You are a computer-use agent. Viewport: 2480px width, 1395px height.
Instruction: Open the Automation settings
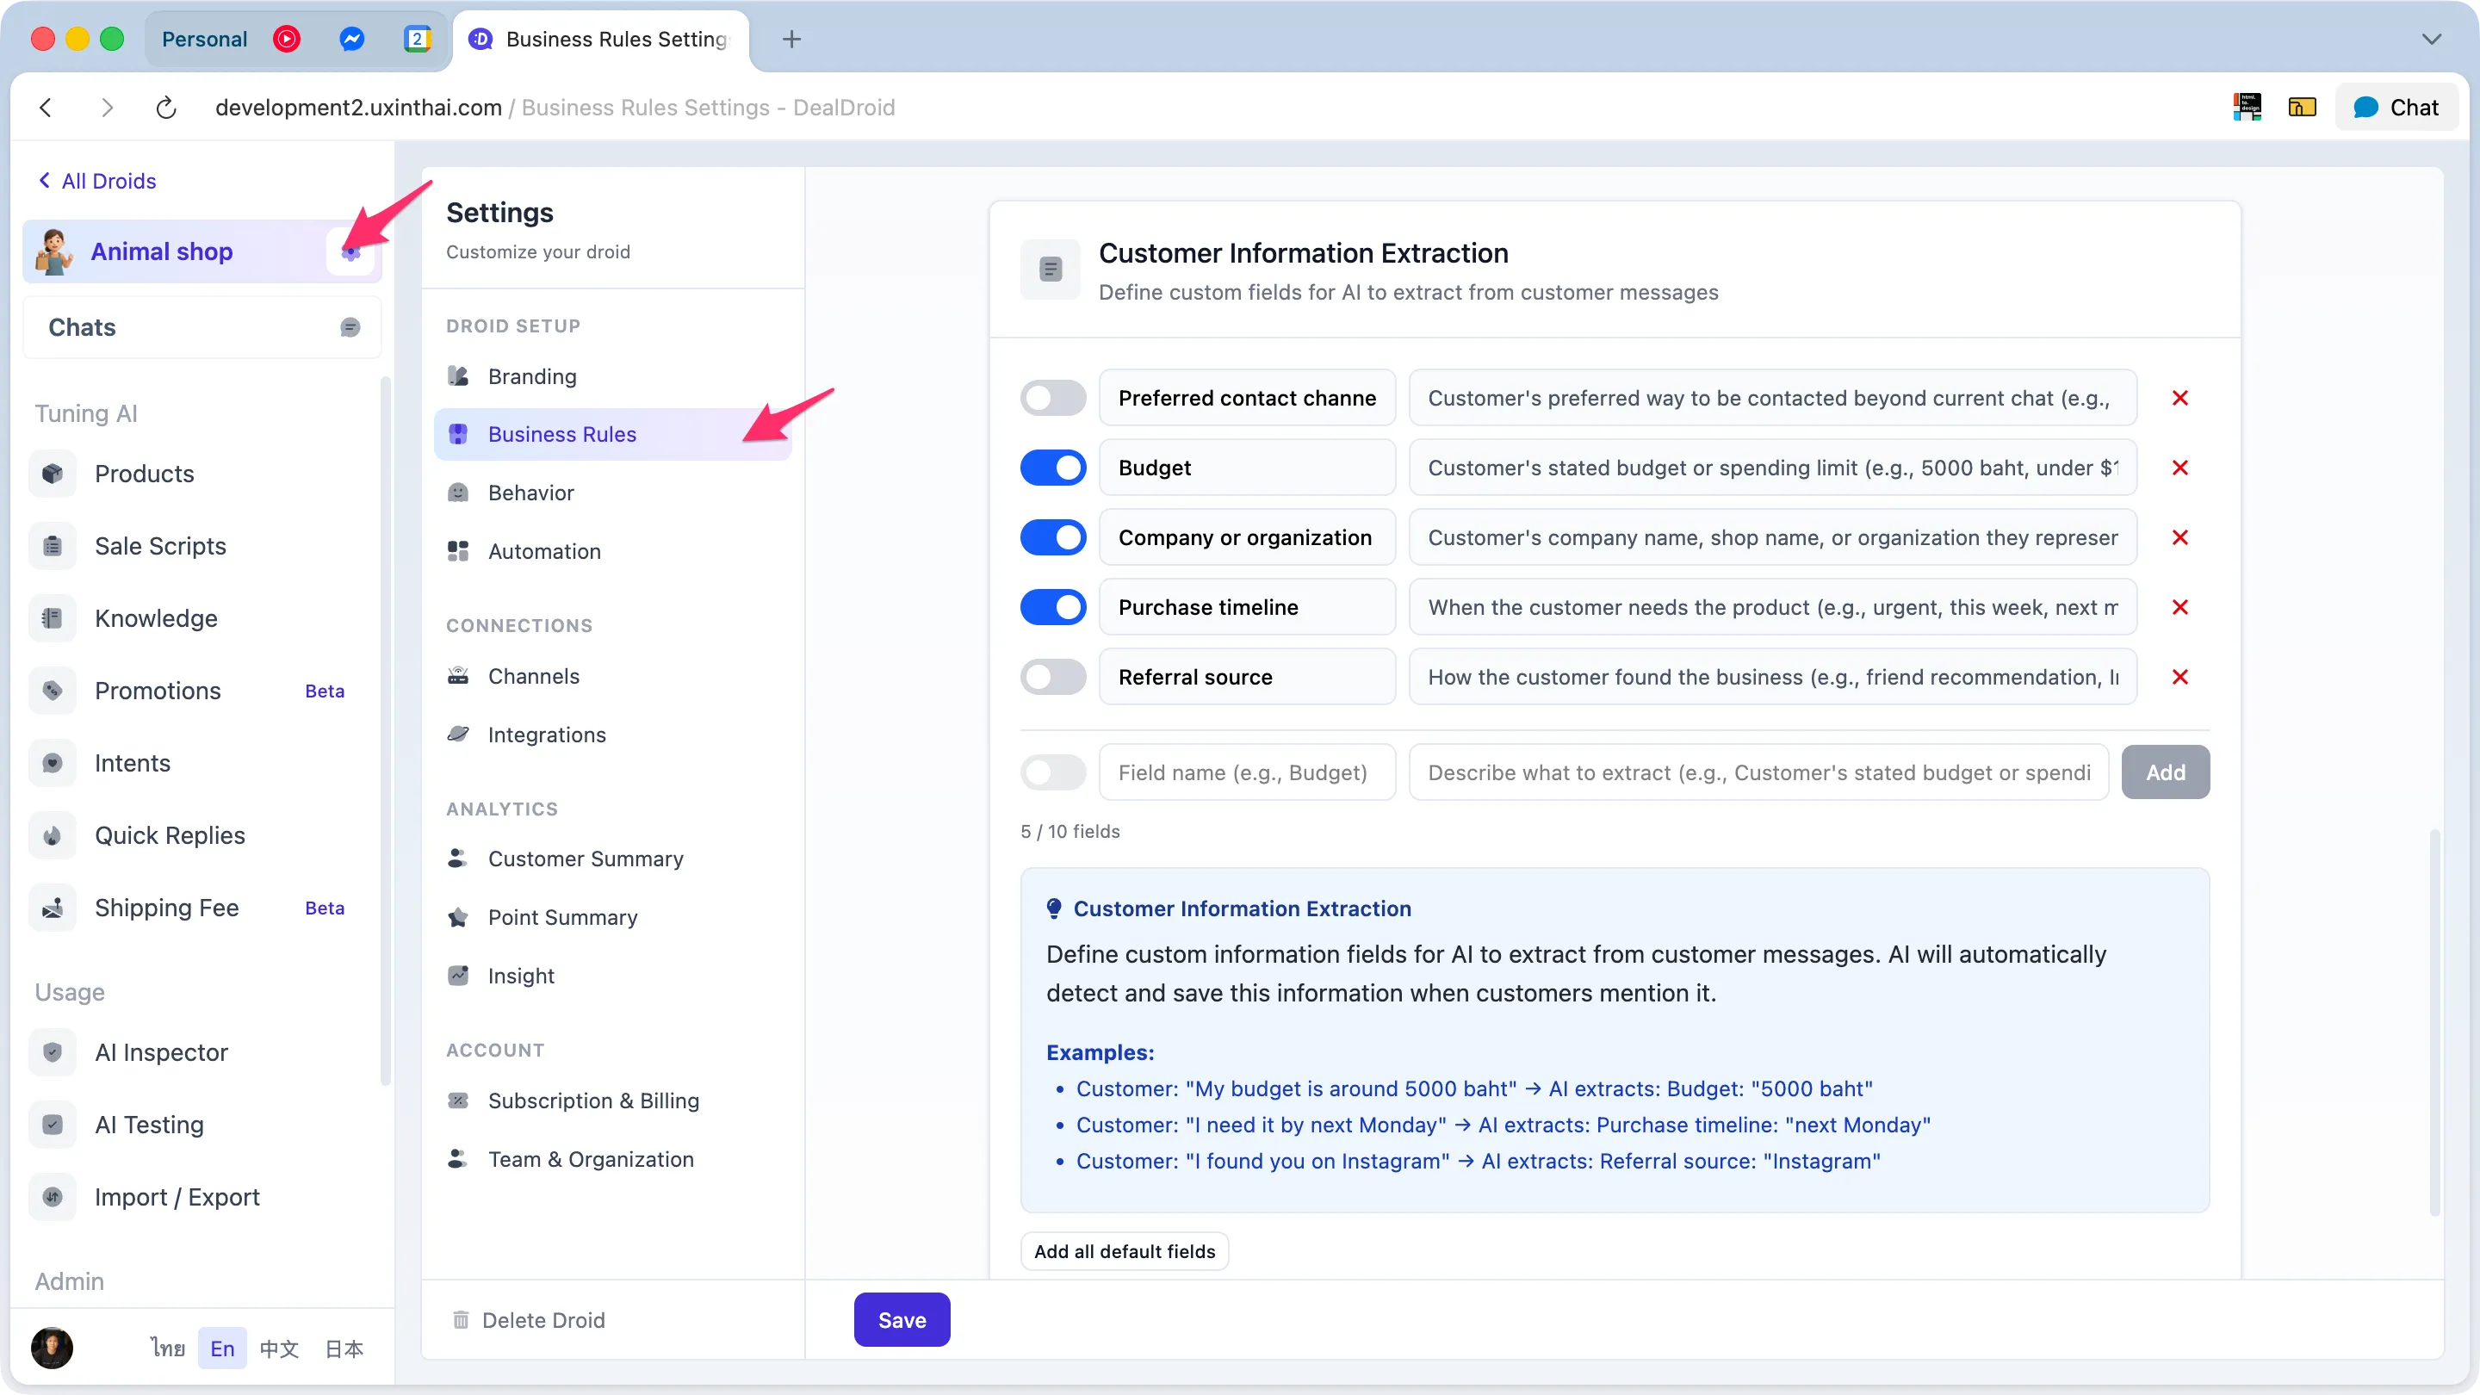pyautogui.click(x=547, y=551)
